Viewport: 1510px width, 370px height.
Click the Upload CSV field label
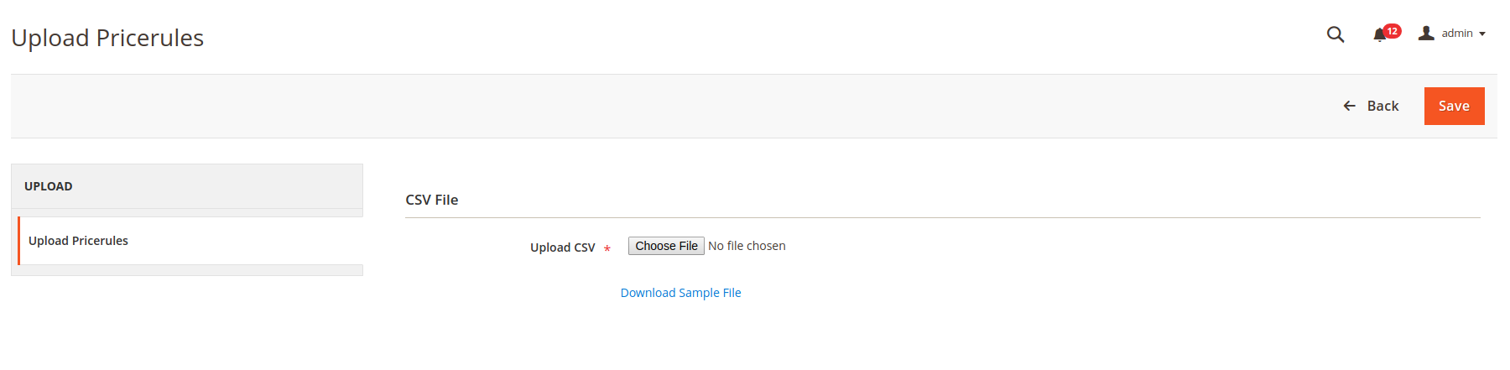(x=562, y=248)
